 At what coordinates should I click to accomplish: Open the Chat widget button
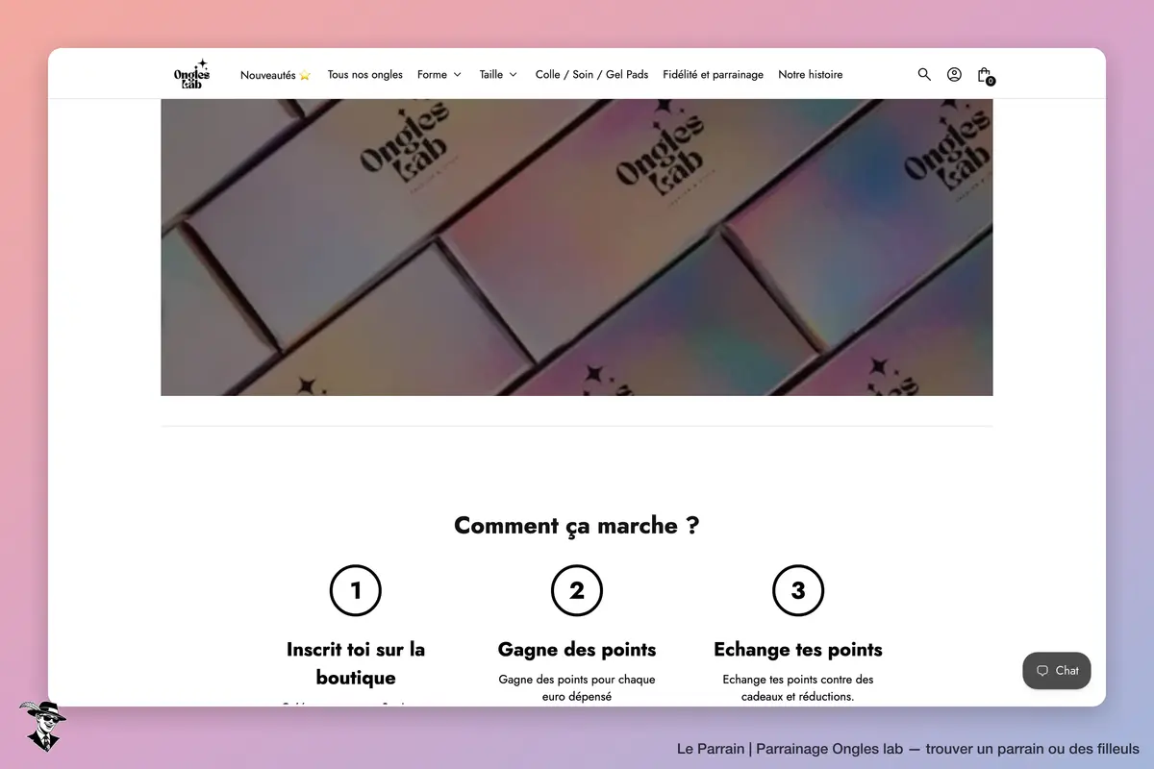(1057, 671)
